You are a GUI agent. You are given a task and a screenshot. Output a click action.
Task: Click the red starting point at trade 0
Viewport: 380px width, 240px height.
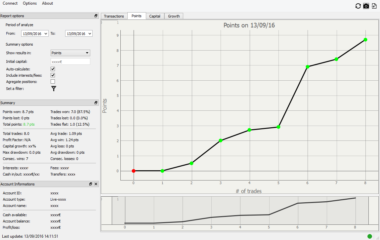134,171
